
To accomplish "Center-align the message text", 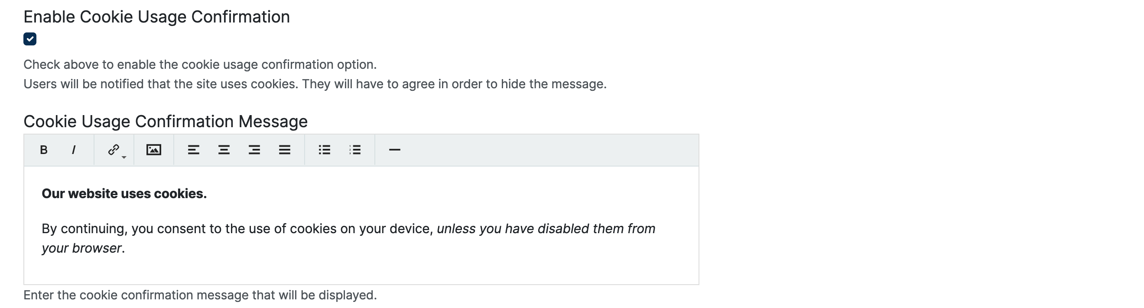I will click(224, 150).
